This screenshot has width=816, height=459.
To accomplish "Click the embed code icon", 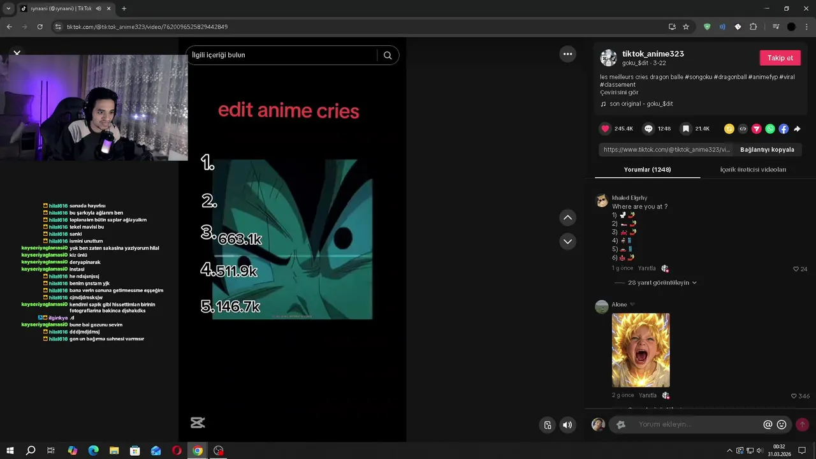I will (x=743, y=129).
